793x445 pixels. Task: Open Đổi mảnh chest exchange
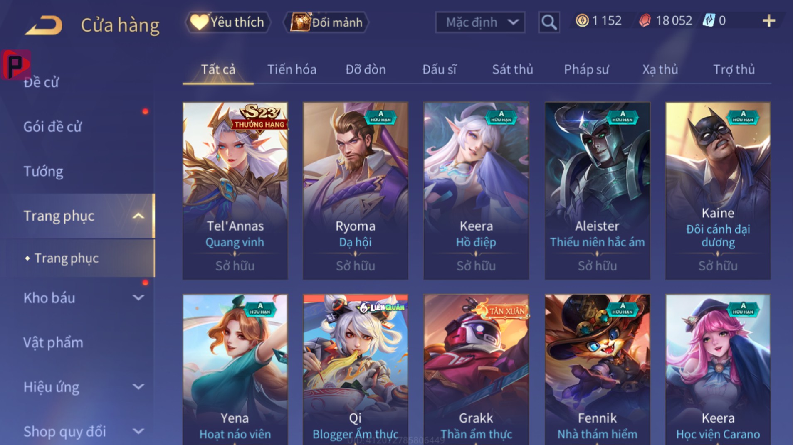point(326,22)
